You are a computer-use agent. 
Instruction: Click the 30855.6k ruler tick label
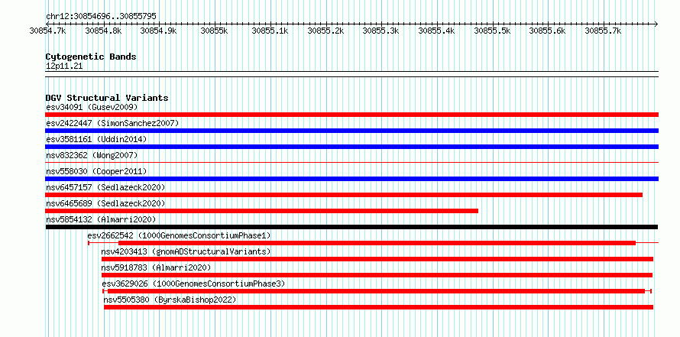(547, 31)
